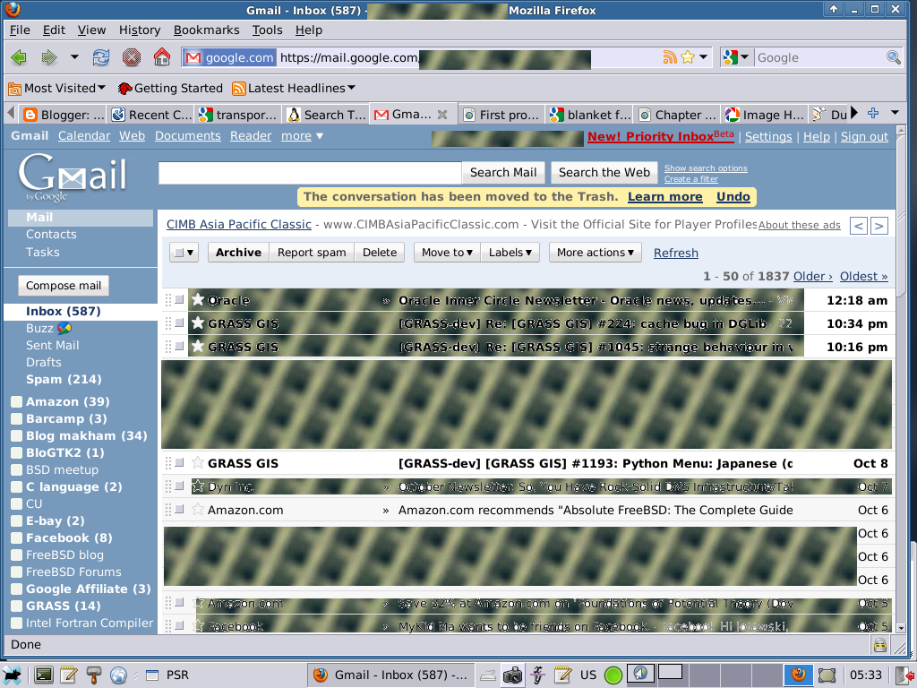Tick the checkbox for GRASS GIS #1045 message

click(x=179, y=347)
